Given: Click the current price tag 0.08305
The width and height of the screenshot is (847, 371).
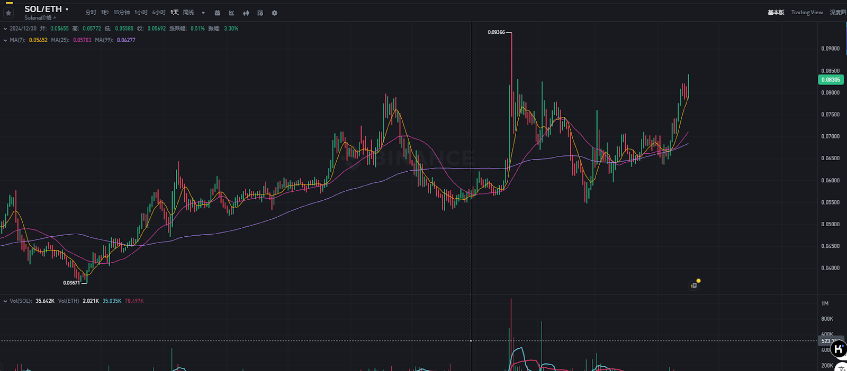Looking at the screenshot, I should click(x=831, y=80).
